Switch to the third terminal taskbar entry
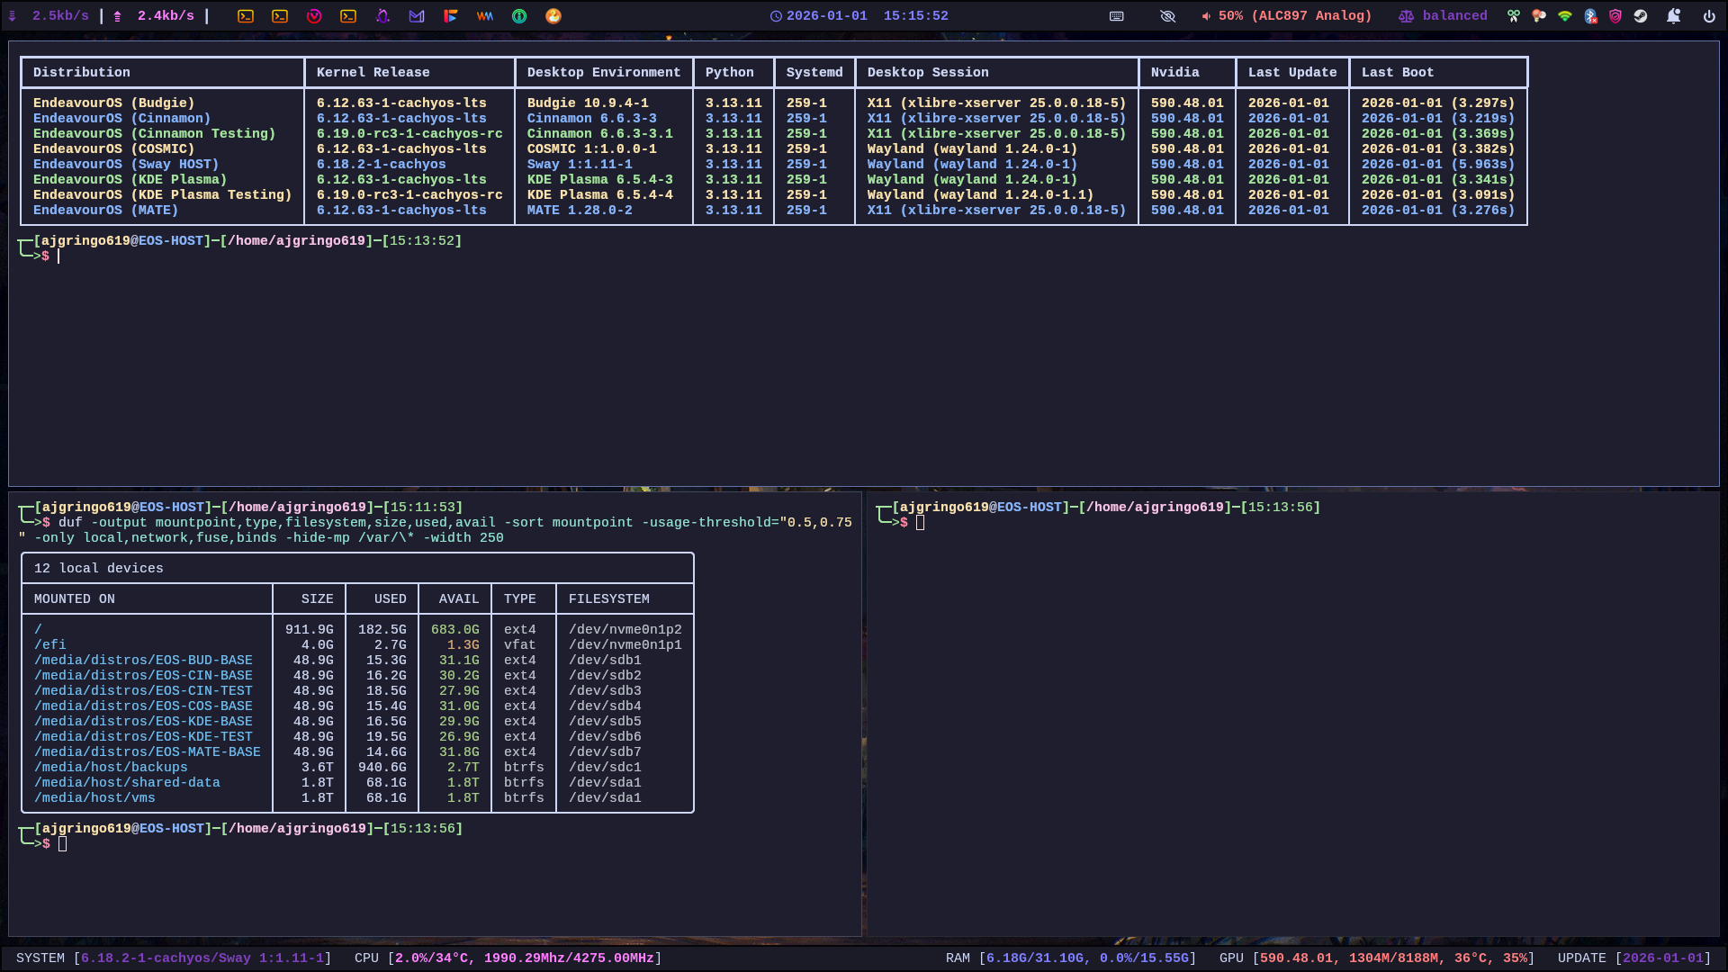This screenshot has width=1728, height=972. coord(348,16)
